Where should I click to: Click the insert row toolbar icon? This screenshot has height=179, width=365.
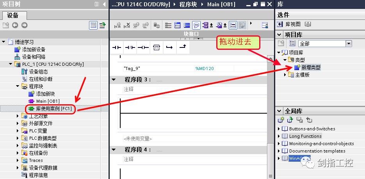point(136,25)
